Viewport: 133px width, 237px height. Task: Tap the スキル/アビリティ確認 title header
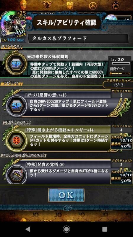67,23
